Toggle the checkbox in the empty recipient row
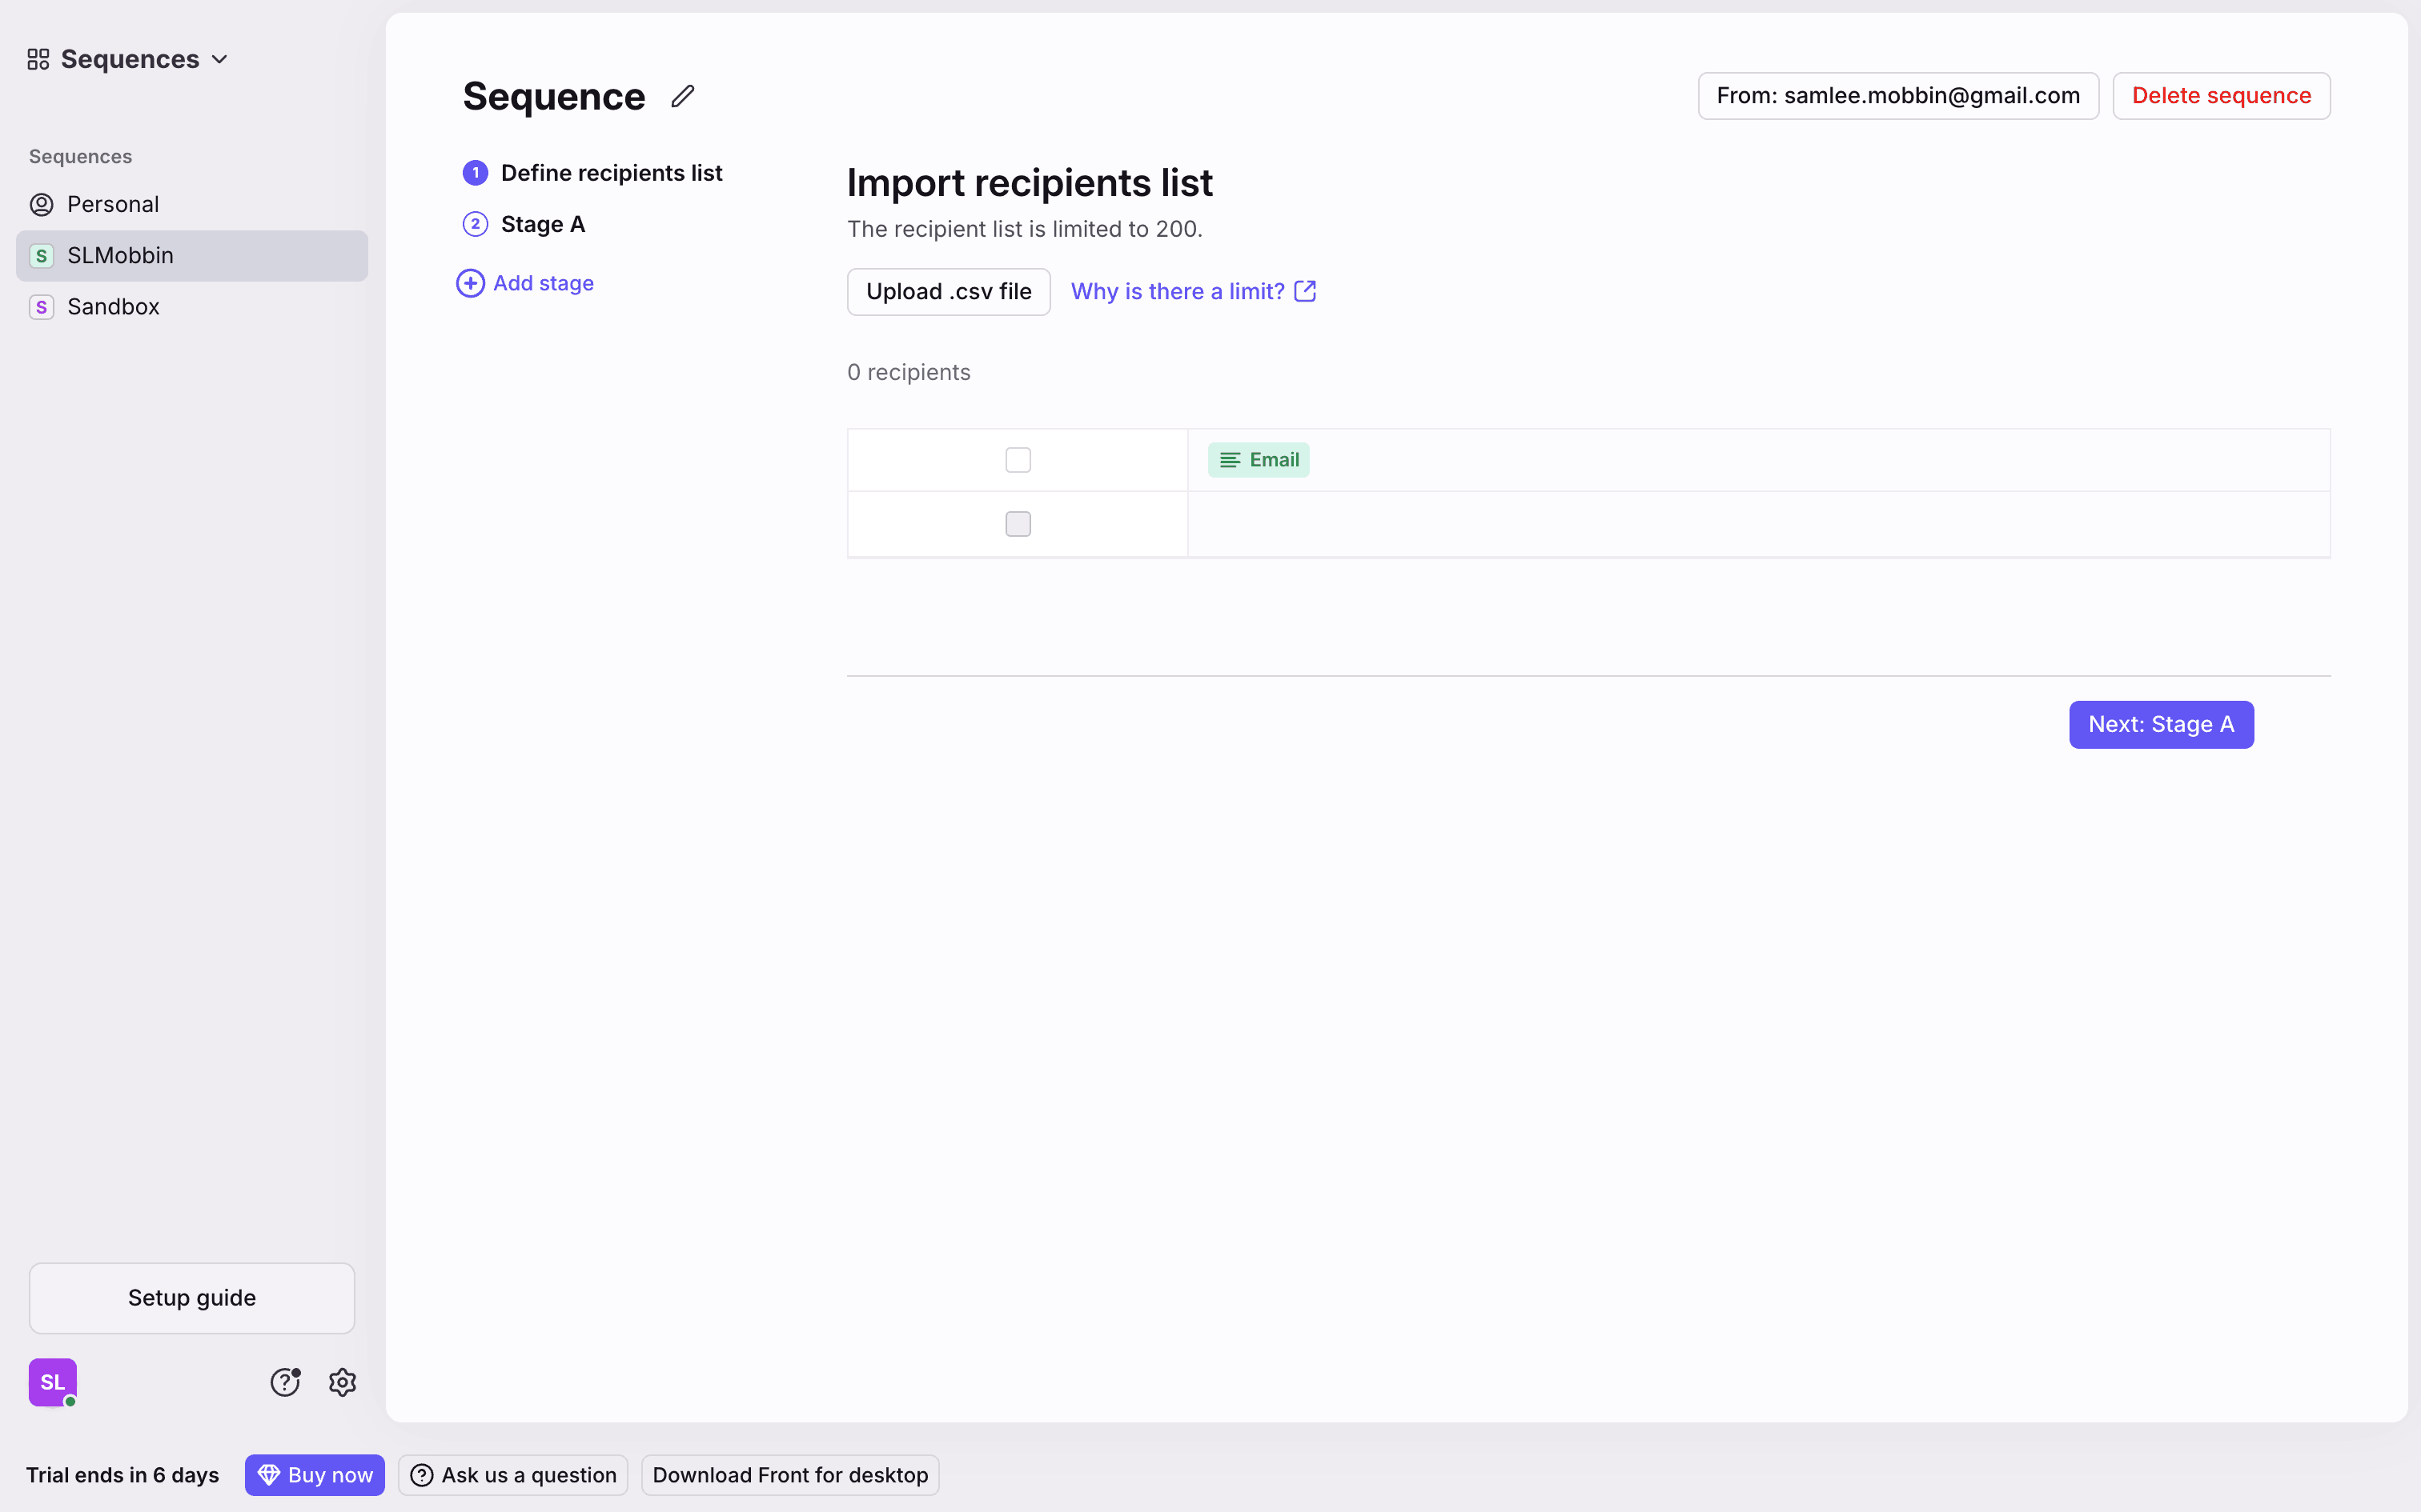 pyautogui.click(x=1018, y=524)
